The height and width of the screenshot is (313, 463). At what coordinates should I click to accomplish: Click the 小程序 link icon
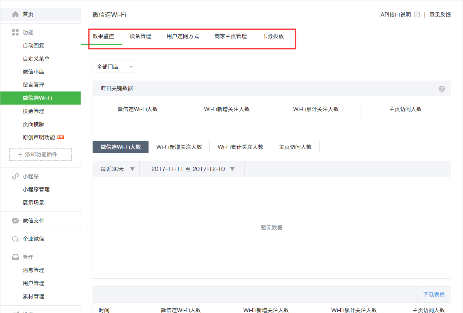click(x=15, y=176)
